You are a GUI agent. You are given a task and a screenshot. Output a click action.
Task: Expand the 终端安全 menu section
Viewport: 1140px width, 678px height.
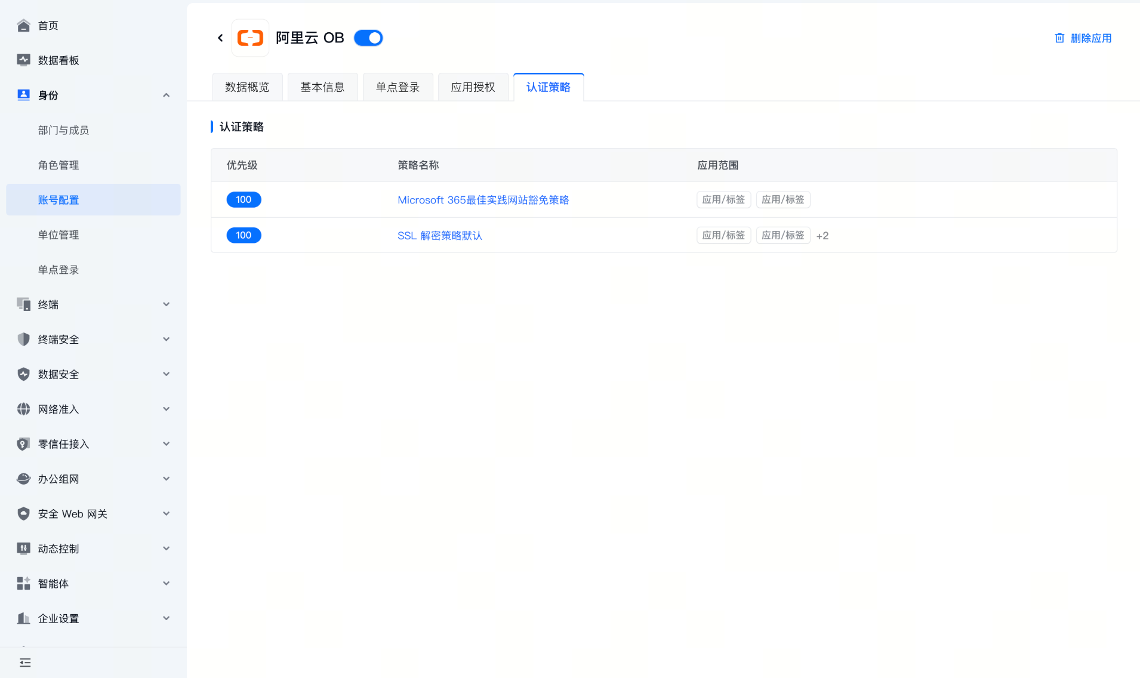(x=167, y=339)
